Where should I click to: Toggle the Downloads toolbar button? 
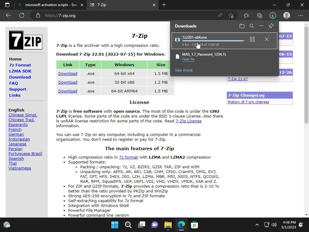pos(273,15)
